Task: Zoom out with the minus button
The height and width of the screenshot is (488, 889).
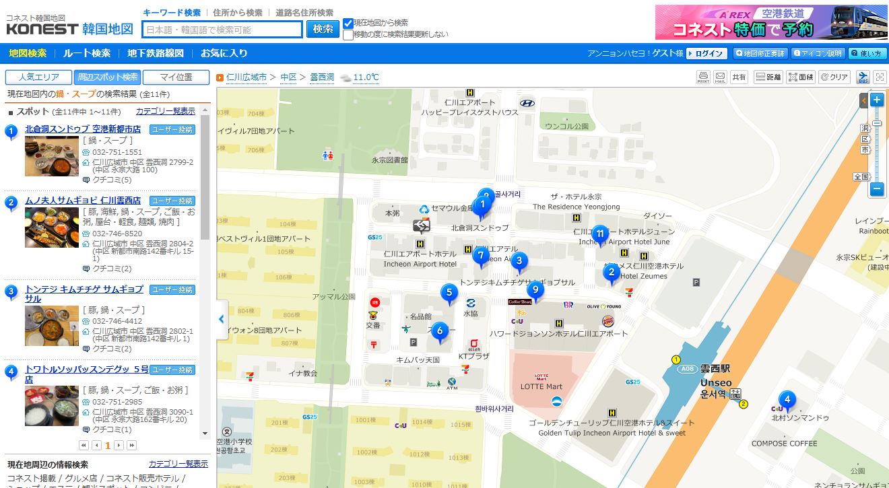Action: [x=876, y=189]
